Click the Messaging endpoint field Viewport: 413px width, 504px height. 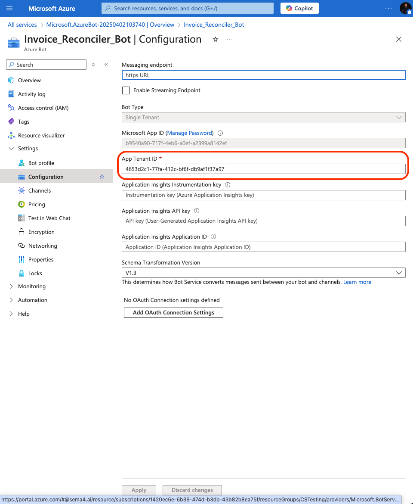pos(263,75)
